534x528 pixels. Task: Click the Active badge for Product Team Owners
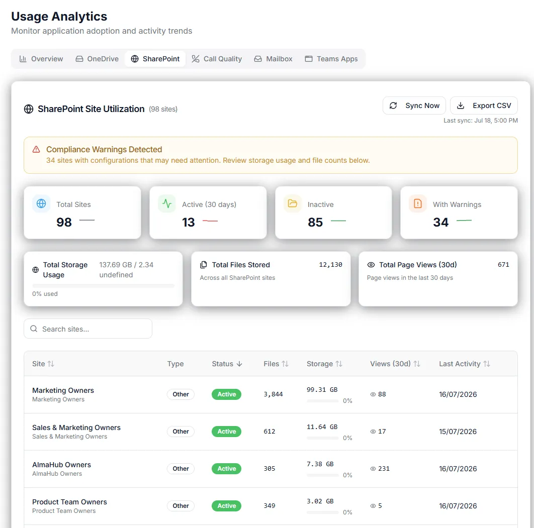coord(226,506)
